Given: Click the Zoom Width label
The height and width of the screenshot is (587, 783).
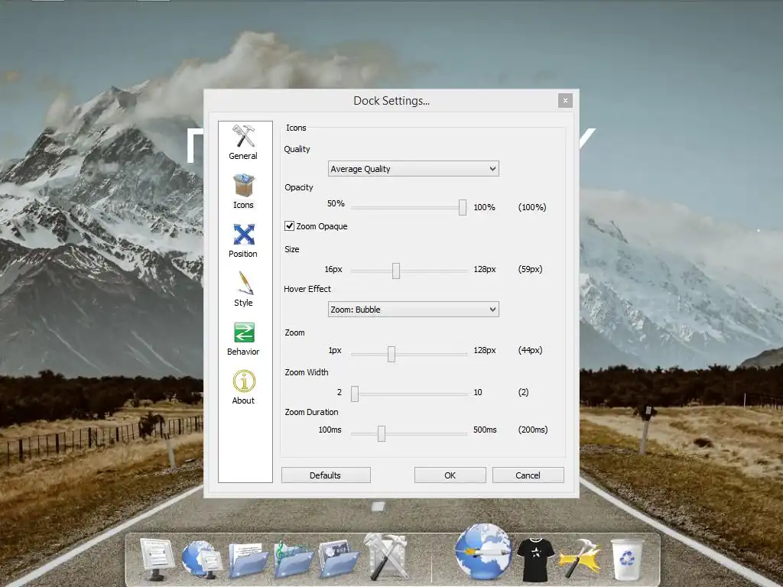Looking at the screenshot, I should [307, 372].
